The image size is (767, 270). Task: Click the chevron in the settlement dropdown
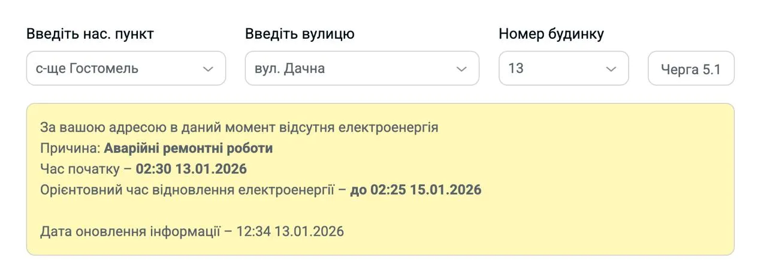point(208,69)
